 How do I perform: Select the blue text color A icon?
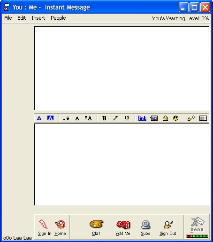(39, 118)
